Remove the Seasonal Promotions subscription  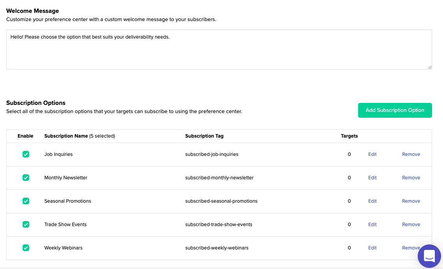[411, 201]
